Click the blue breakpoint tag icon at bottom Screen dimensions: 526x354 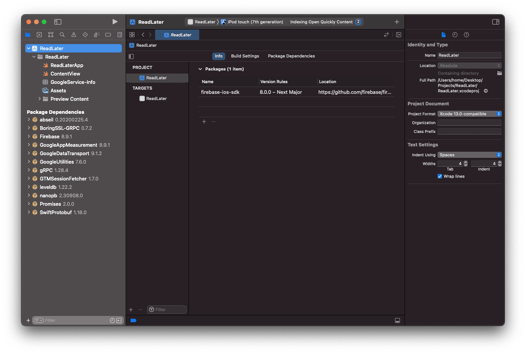click(x=133, y=321)
